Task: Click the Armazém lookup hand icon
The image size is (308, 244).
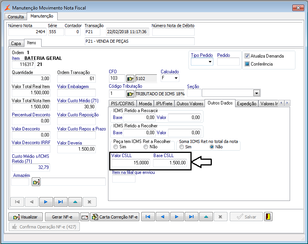Action: (36, 182)
